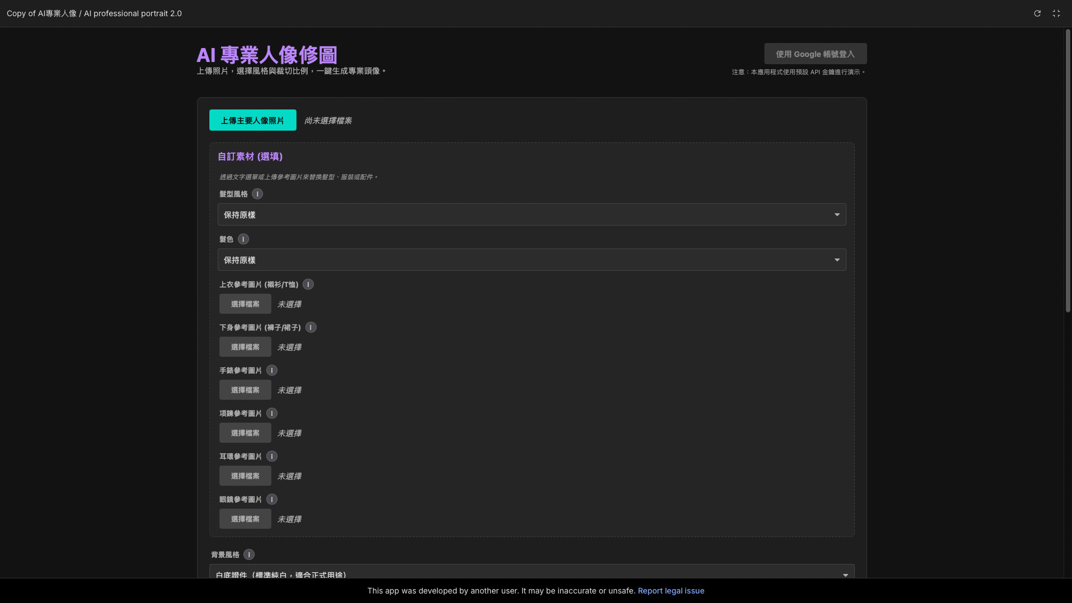The image size is (1072, 603).
Task: Open the 髮色 dropdown
Action: pyautogui.click(x=531, y=260)
